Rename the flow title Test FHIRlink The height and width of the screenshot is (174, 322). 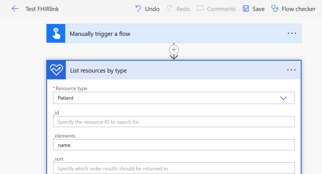click(42, 9)
